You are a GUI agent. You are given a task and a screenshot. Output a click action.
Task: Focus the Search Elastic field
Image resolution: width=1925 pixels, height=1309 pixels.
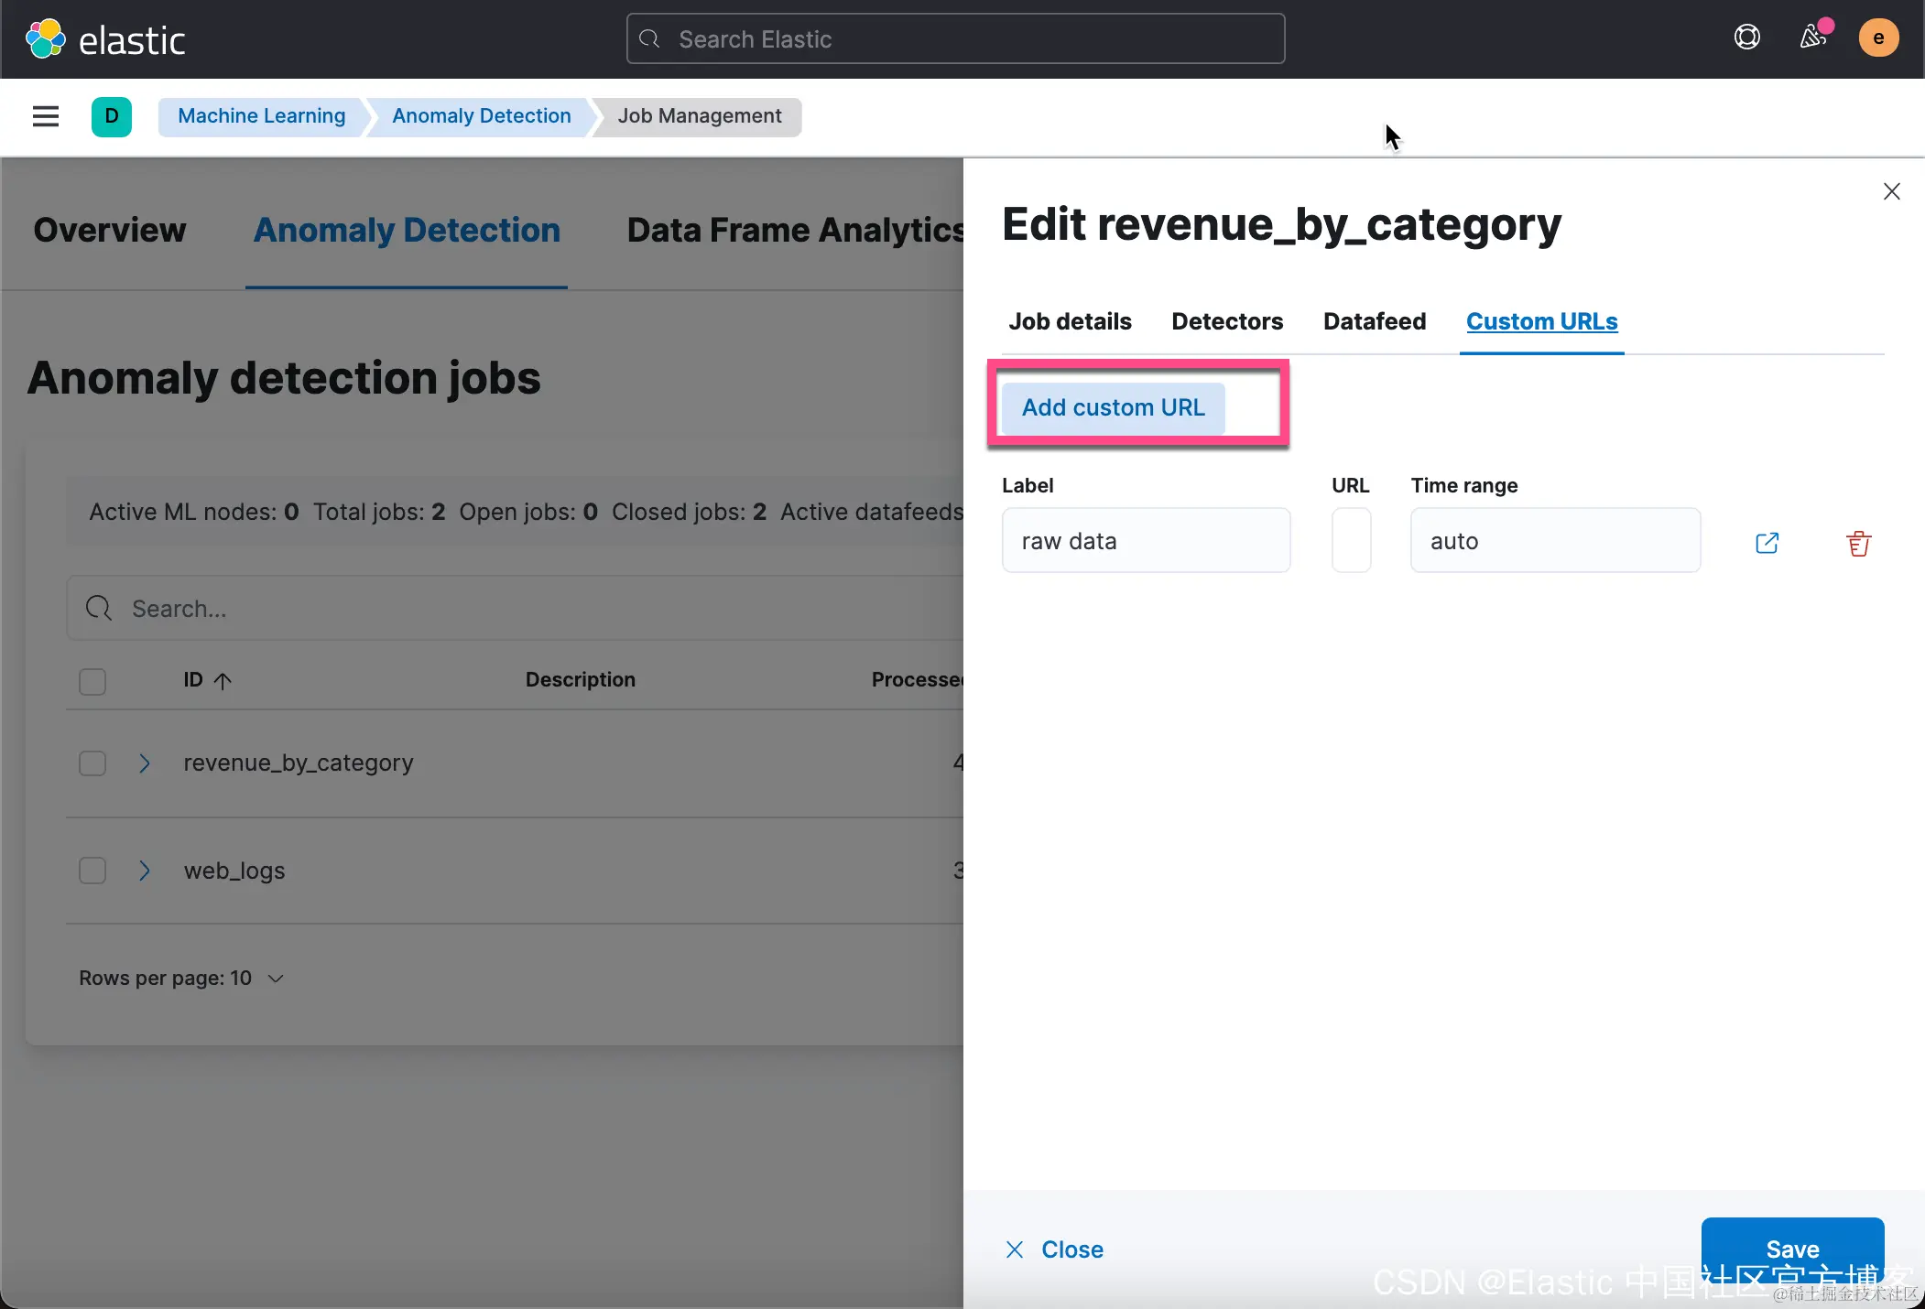[954, 39]
